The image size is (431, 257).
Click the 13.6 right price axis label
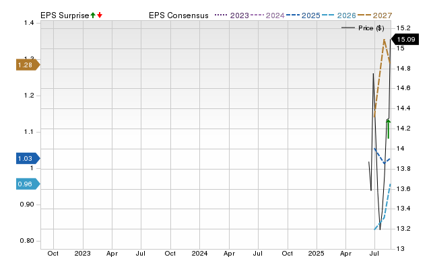pyautogui.click(x=403, y=189)
